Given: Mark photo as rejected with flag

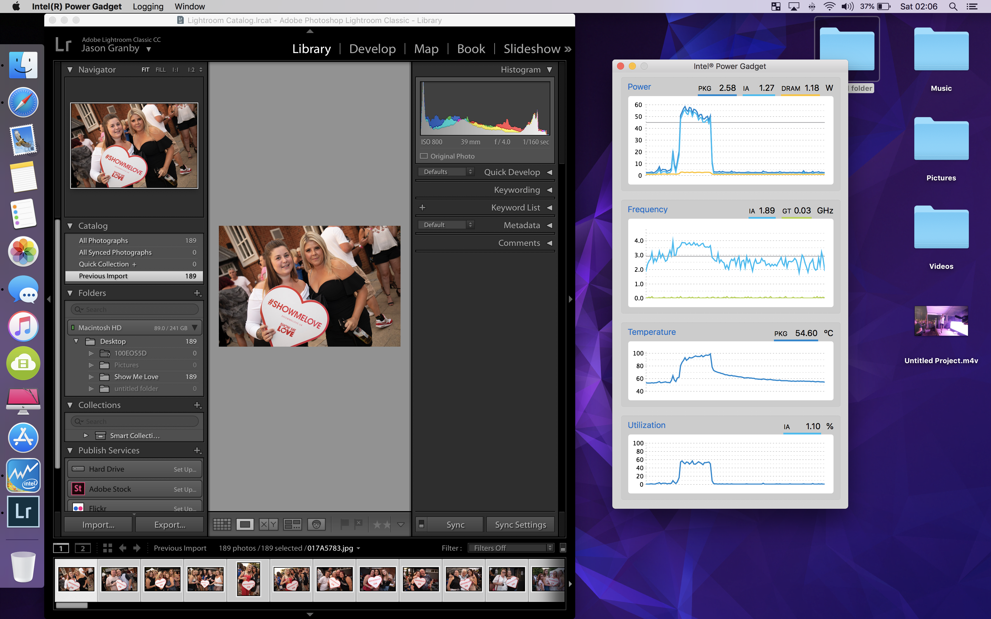Looking at the screenshot, I should point(358,524).
